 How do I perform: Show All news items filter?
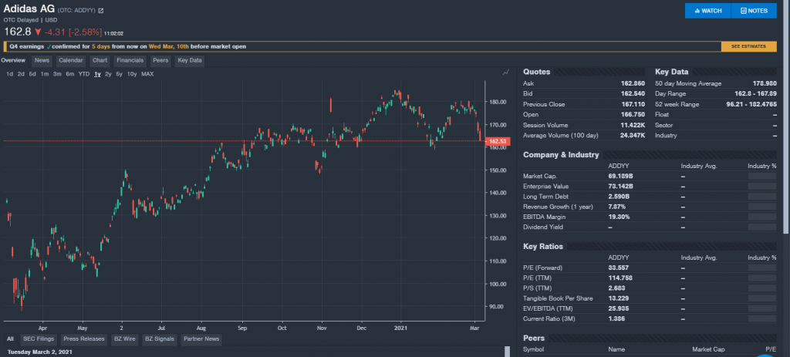pyautogui.click(x=10, y=338)
